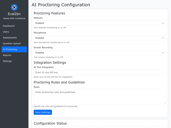Open the Webcam dropdown chevron
Viewport: 171px width, 128px height.
pyautogui.click(x=163, y=23)
